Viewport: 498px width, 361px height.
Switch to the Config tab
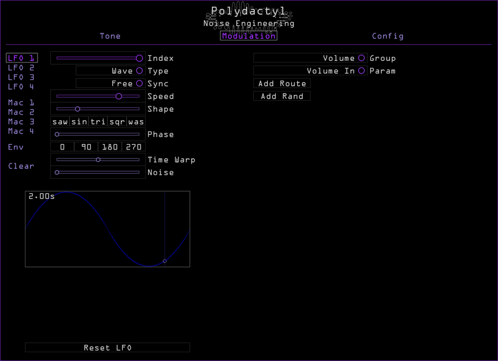coord(387,36)
